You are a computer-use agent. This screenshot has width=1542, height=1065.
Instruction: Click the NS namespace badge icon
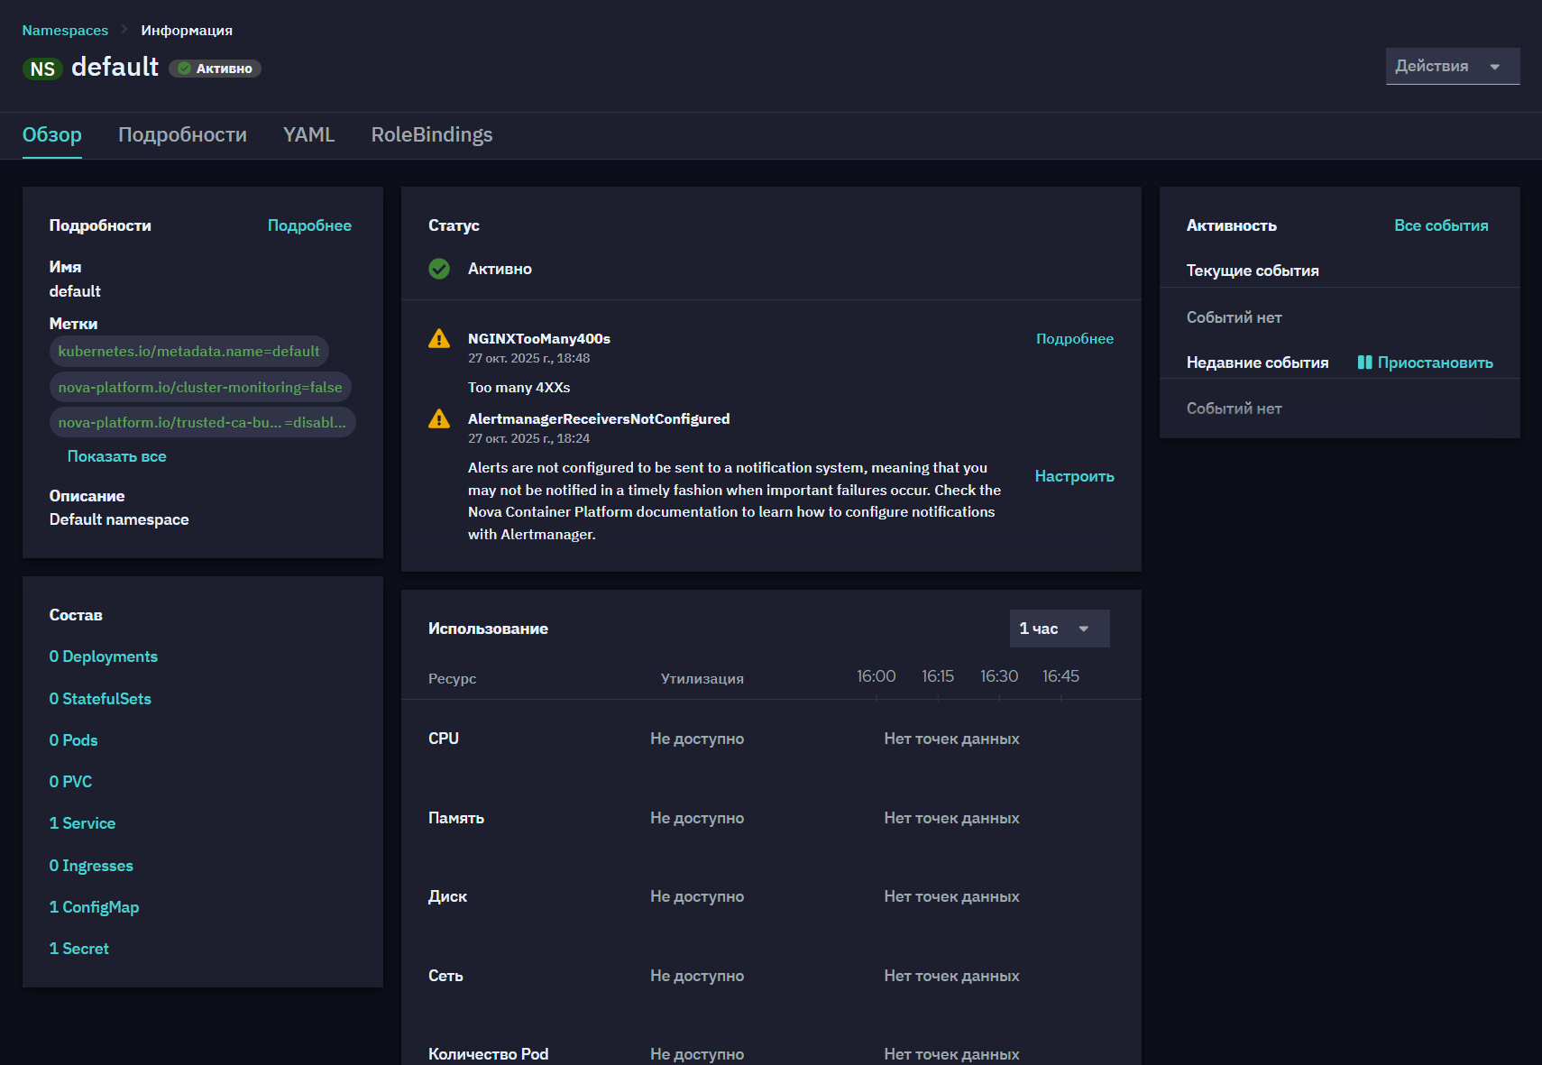(x=42, y=69)
